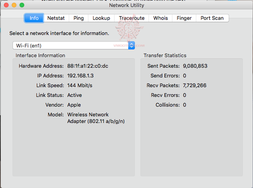Screen dimensions: 253x188
Task: Click the Sent Packets count 9,080,853
Action: tap(195, 66)
